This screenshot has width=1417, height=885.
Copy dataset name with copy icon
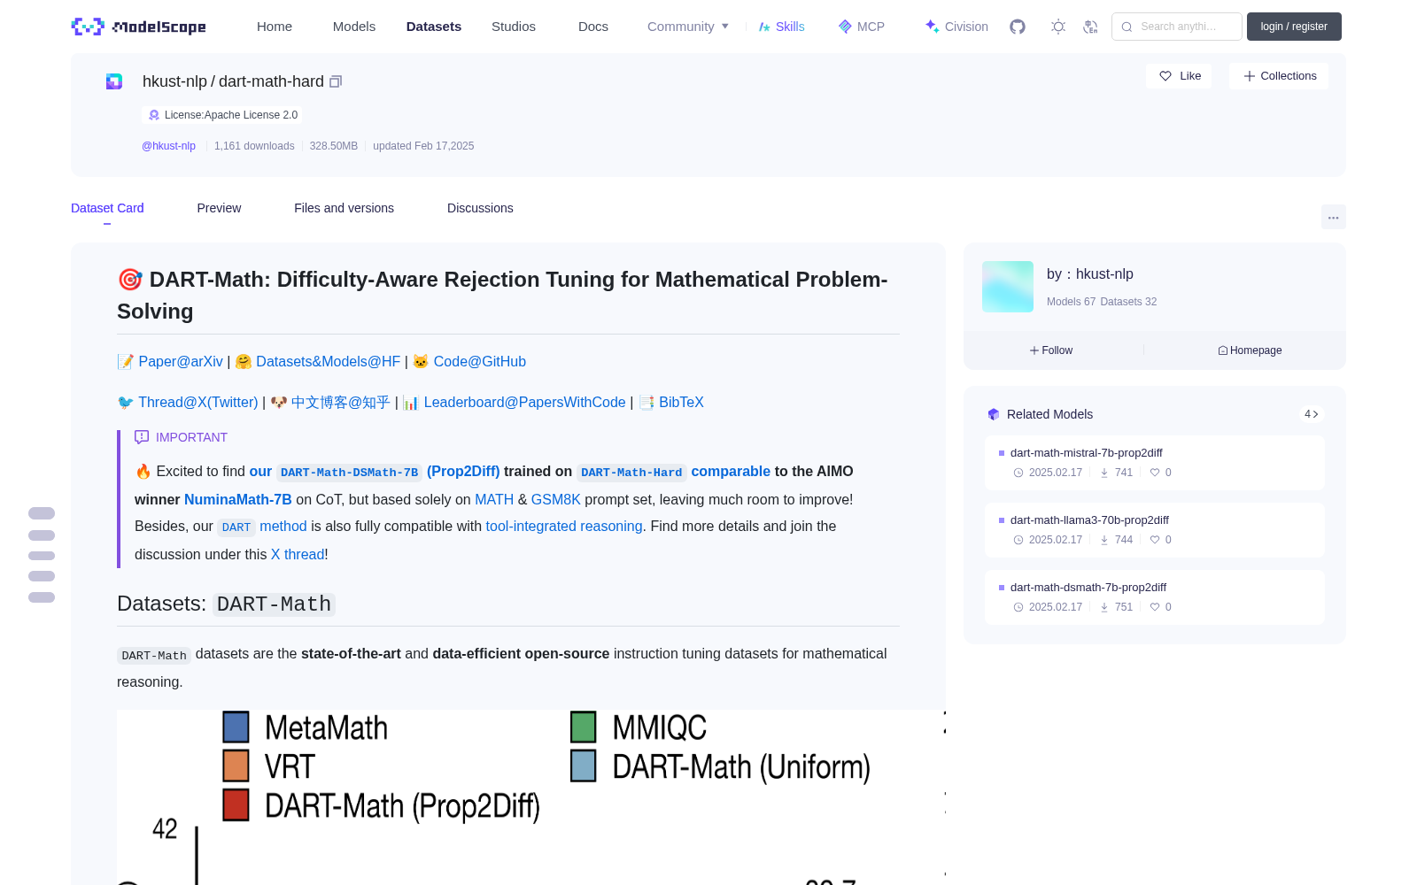(336, 81)
